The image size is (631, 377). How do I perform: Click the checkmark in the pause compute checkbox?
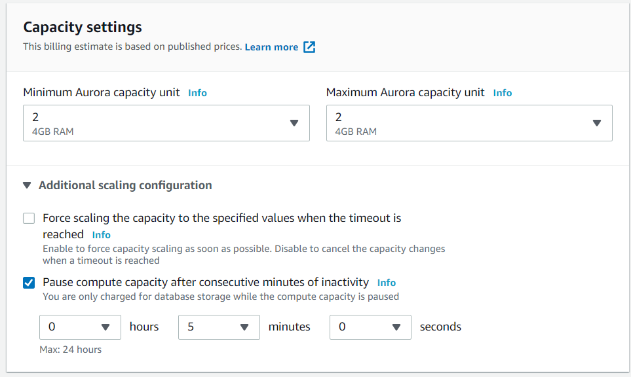[28, 282]
